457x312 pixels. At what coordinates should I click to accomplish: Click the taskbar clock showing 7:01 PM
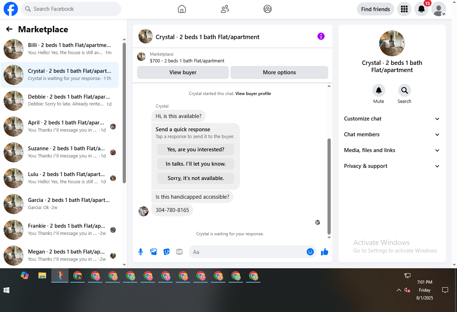(425, 290)
